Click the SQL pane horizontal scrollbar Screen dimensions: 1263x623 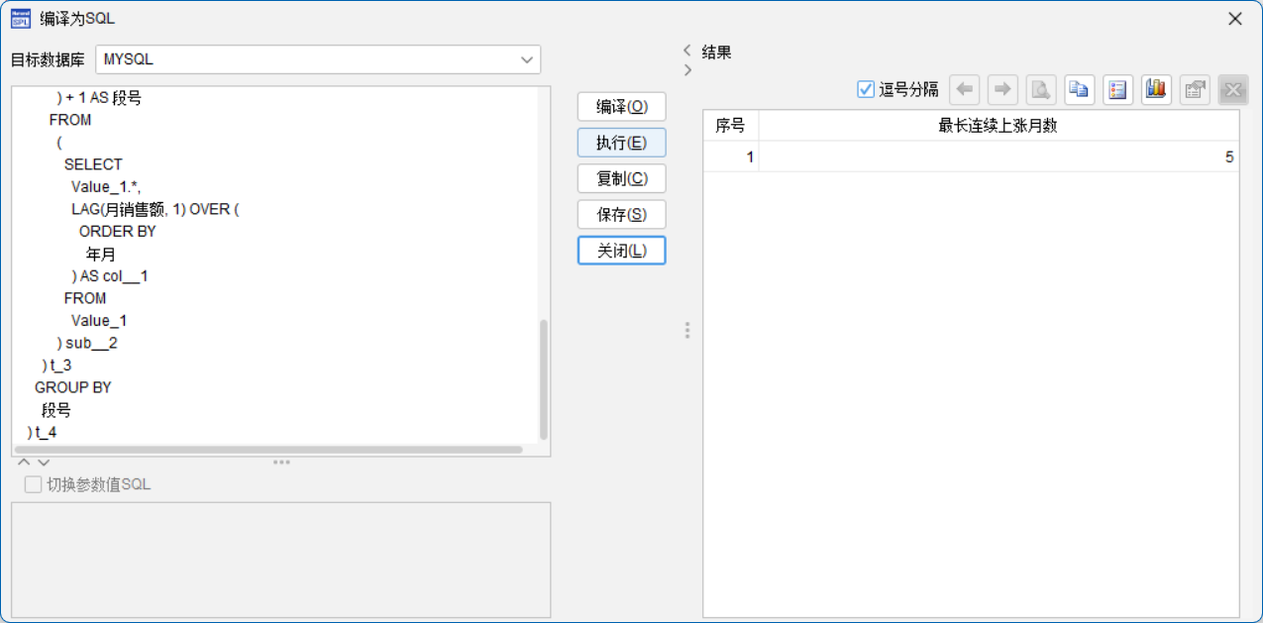(268, 450)
